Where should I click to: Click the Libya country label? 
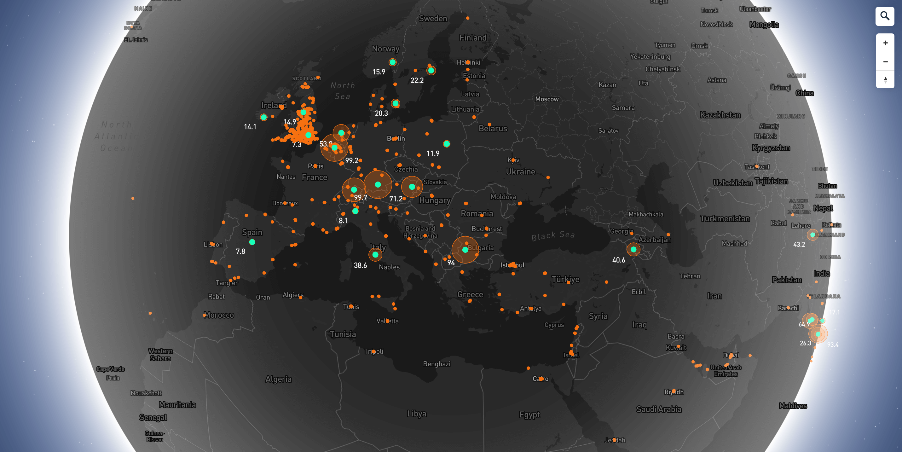pyautogui.click(x=417, y=414)
